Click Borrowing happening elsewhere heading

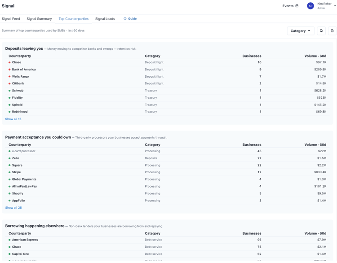tap(35, 226)
